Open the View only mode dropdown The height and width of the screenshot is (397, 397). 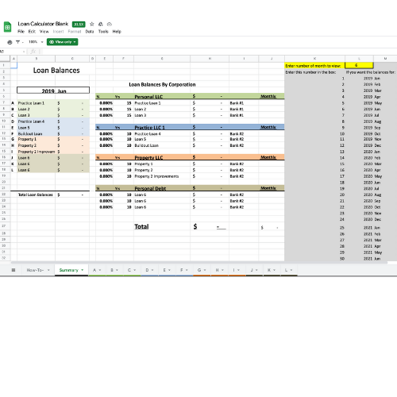[x=63, y=42]
